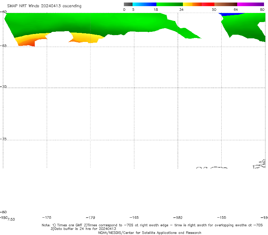Click the colorbar label '64'
This screenshot has height=235, width=268.
[236, 9]
